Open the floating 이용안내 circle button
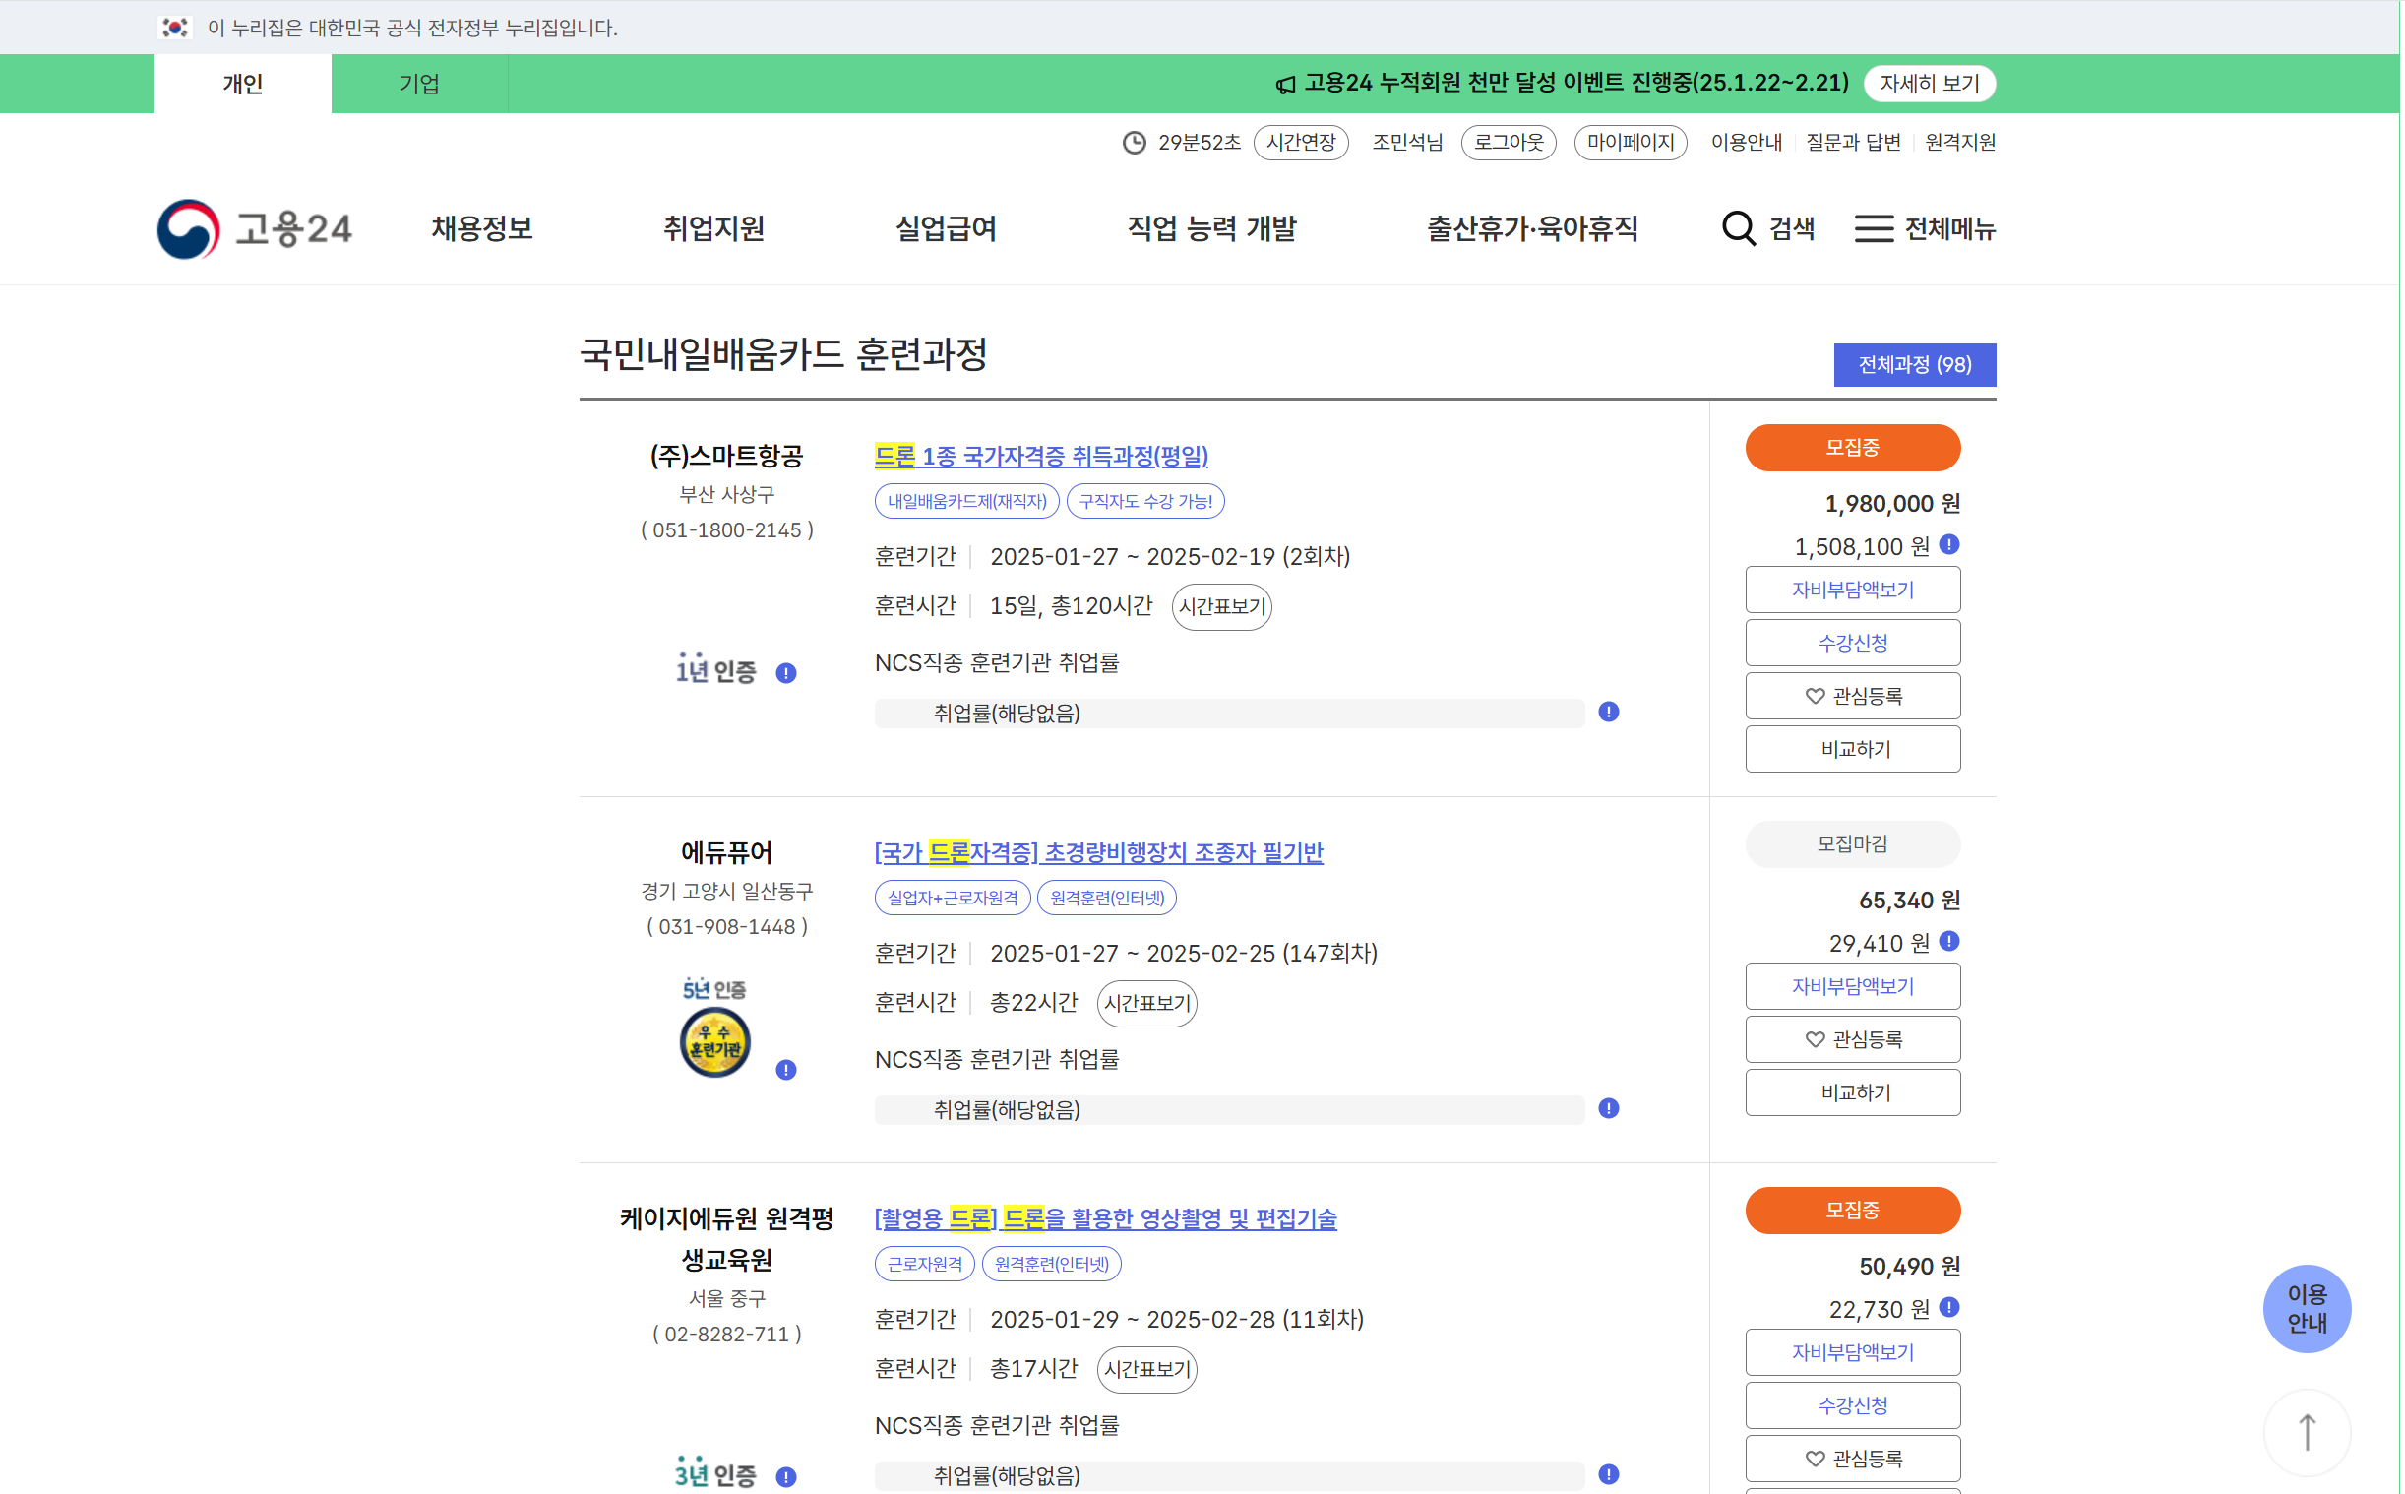 [x=2309, y=1308]
